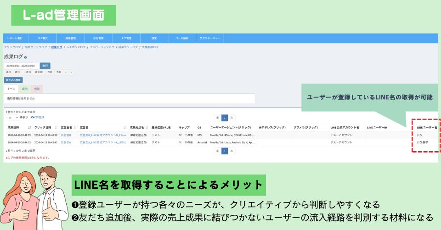Select the 本日 date shortcut
441x230 pixels.
(8, 72)
